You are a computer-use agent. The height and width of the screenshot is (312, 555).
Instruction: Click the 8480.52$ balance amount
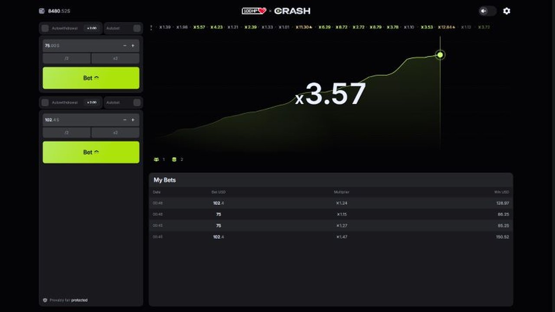(59, 11)
